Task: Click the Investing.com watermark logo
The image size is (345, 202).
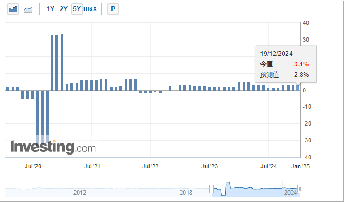Action: [53, 147]
